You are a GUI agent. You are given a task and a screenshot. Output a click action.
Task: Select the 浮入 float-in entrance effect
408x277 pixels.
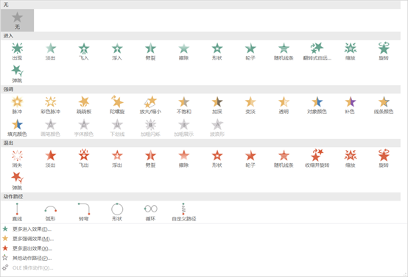117,51
